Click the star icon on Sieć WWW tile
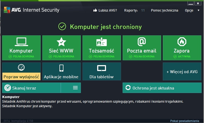Image resolution: width=204 pixels, height=123 pixels. (61, 42)
